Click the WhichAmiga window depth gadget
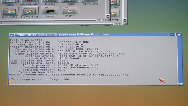 179,34
